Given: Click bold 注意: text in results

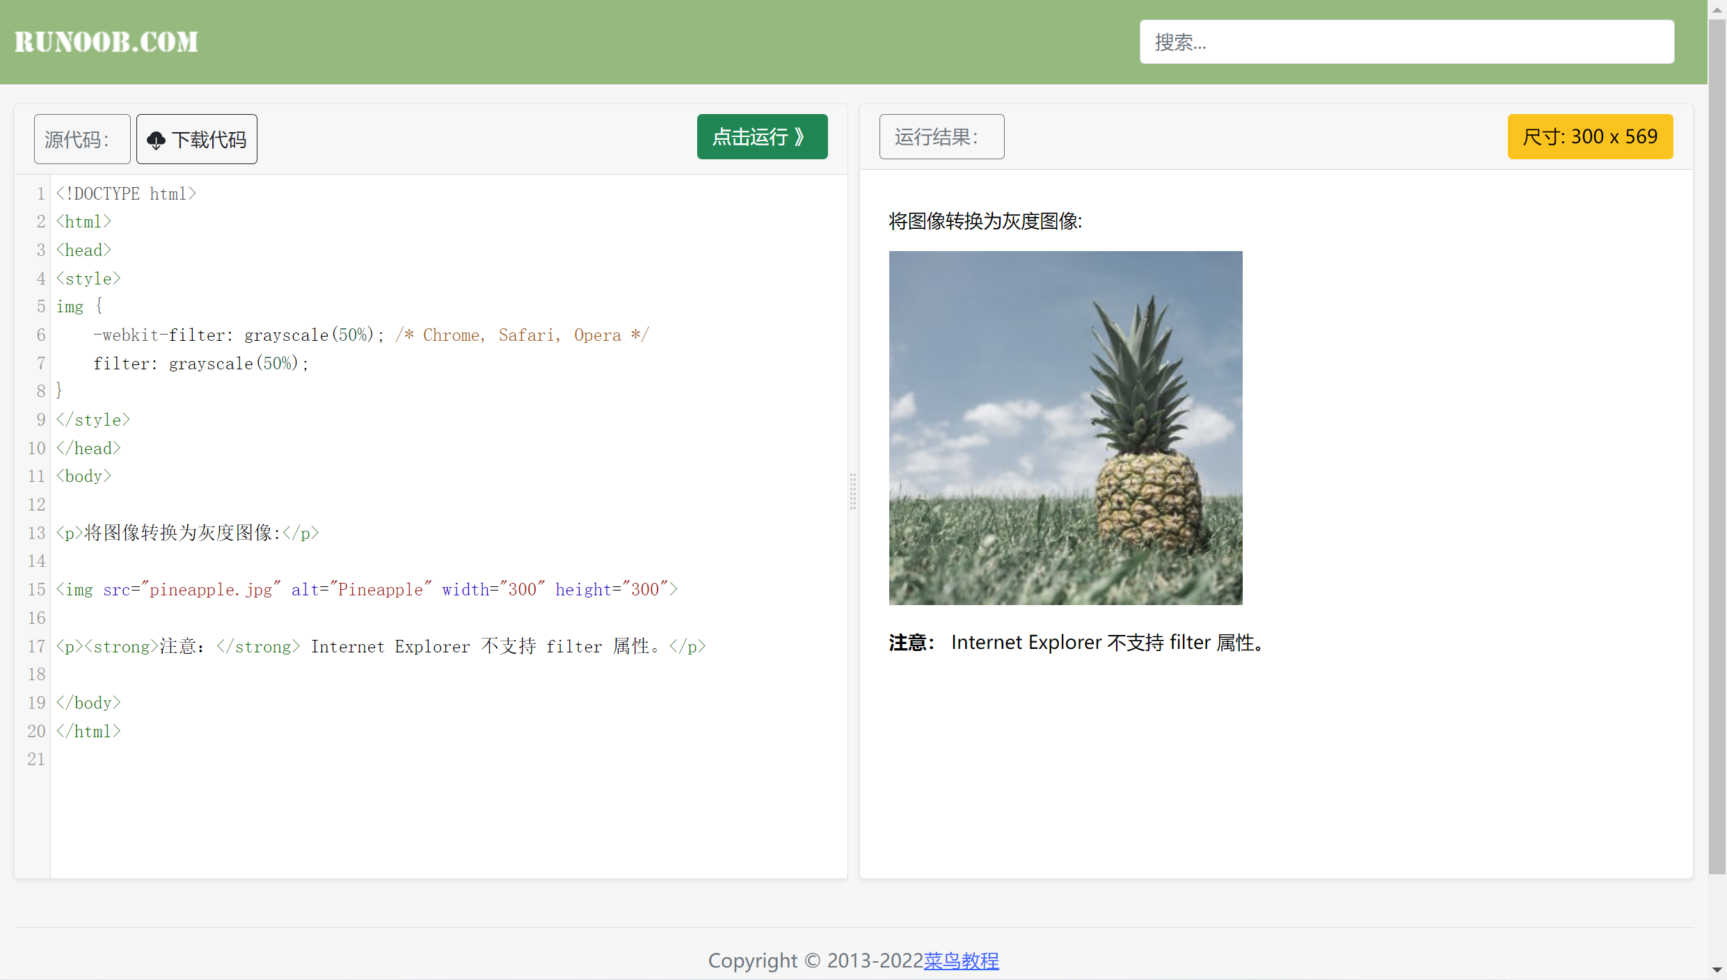Looking at the screenshot, I should pos(912,643).
